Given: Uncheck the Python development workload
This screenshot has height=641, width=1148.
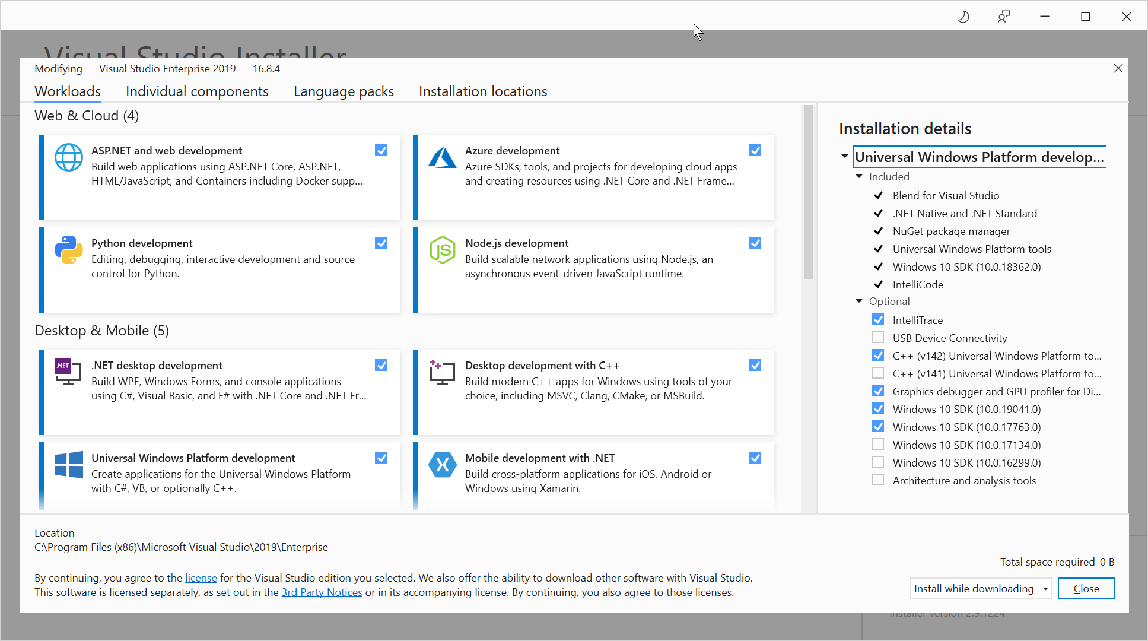Looking at the screenshot, I should [x=381, y=243].
